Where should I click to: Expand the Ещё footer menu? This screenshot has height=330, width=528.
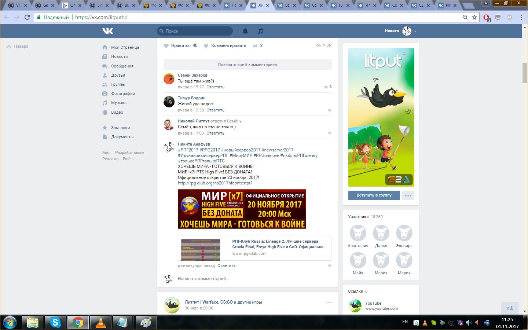point(128,159)
